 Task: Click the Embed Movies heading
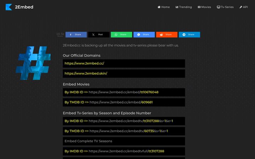click(76, 84)
